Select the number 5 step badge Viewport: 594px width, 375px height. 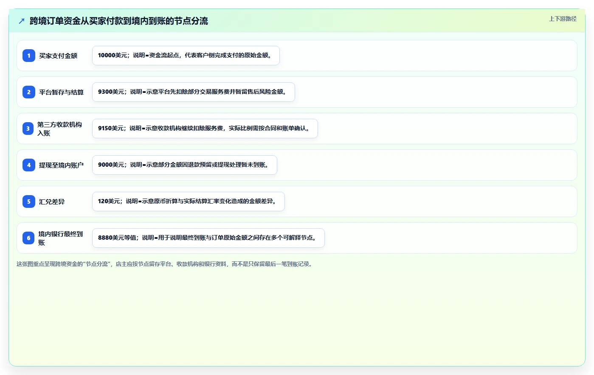pos(28,201)
